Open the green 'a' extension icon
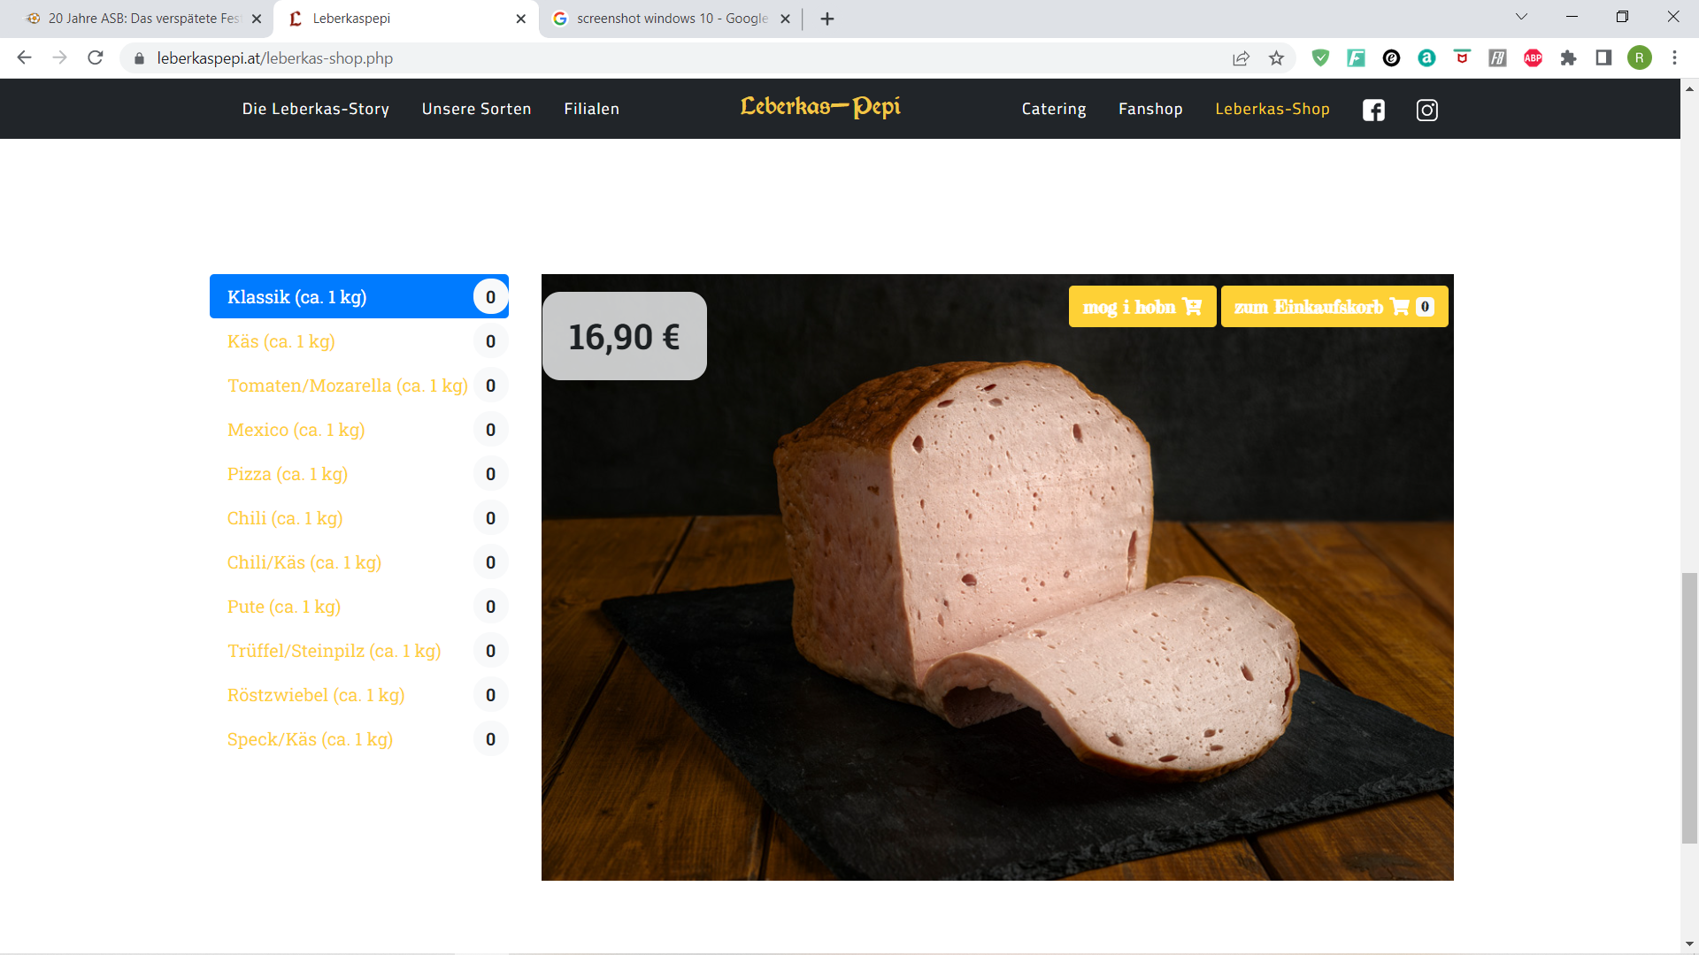Image resolution: width=1699 pixels, height=955 pixels. (1426, 58)
